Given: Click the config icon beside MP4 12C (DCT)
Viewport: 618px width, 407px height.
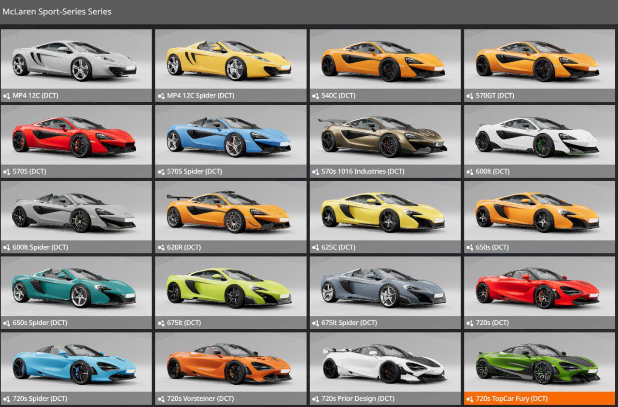Looking at the screenshot, I should 6,96.
